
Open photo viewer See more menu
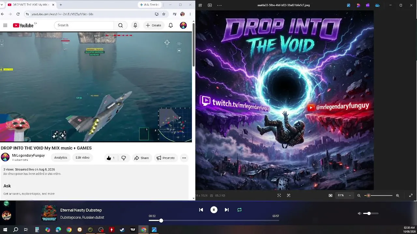[x=219, y=5]
